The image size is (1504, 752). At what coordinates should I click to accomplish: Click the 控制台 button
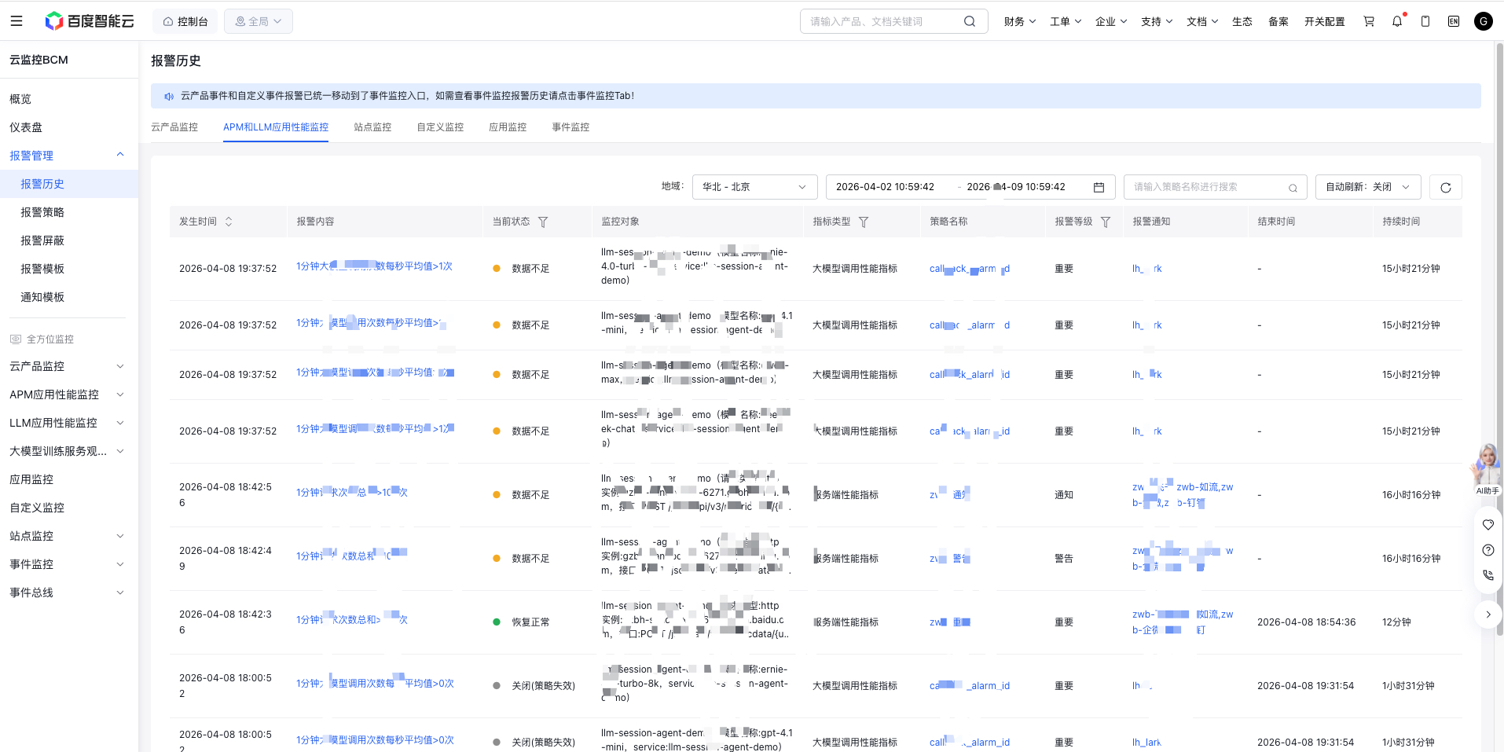(185, 21)
